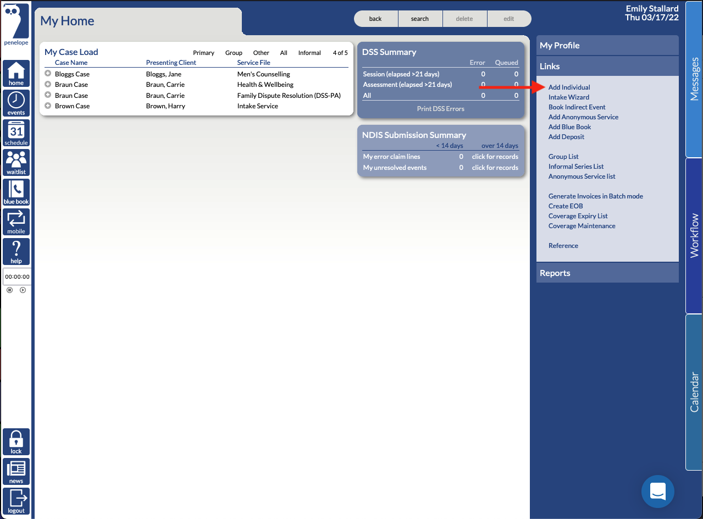
Task: Click the delete button
Action: (464, 19)
